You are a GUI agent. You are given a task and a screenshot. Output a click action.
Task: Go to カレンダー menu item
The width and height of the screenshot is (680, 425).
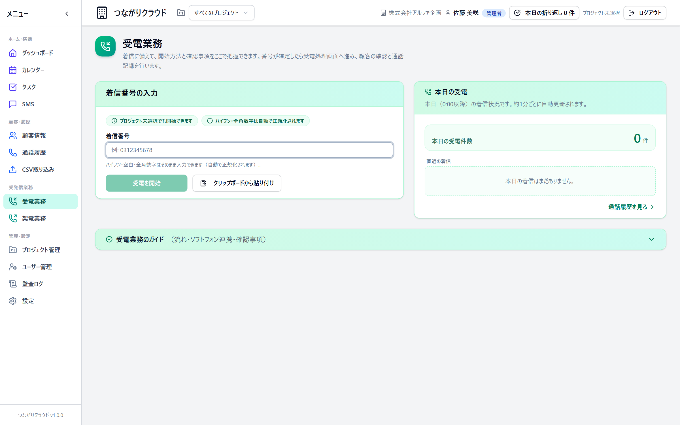pyautogui.click(x=41, y=70)
